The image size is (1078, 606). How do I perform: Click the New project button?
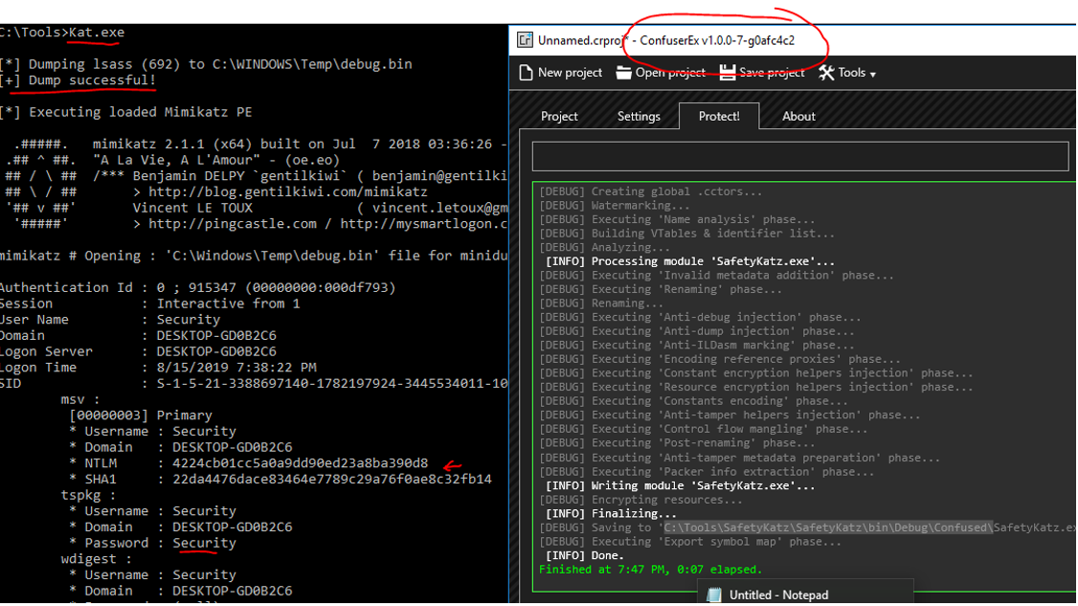point(560,72)
